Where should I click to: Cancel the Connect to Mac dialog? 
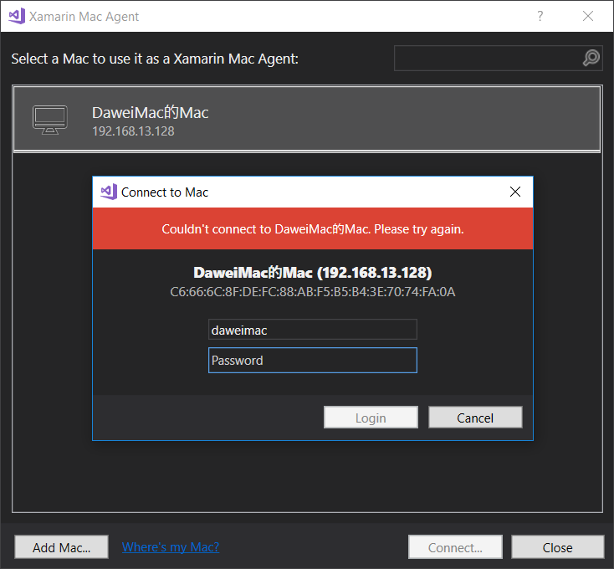click(475, 417)
